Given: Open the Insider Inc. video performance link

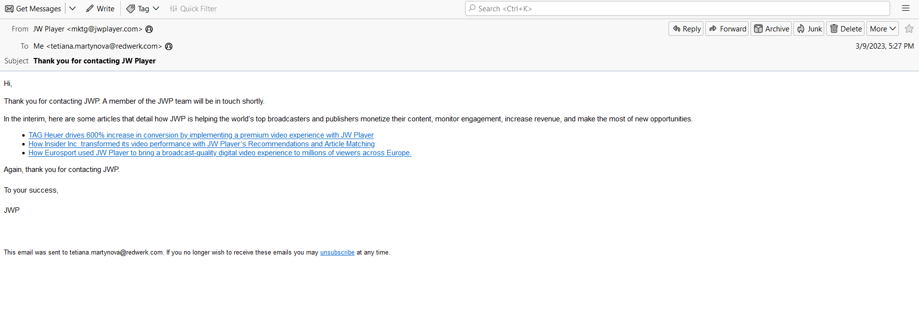Looking at the screenshot, I should (201, 144).
